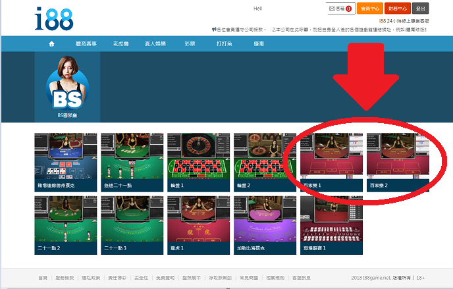Click the BS國際廳 round avatar logo
The image size is (453, 289).
pos(67,87)
